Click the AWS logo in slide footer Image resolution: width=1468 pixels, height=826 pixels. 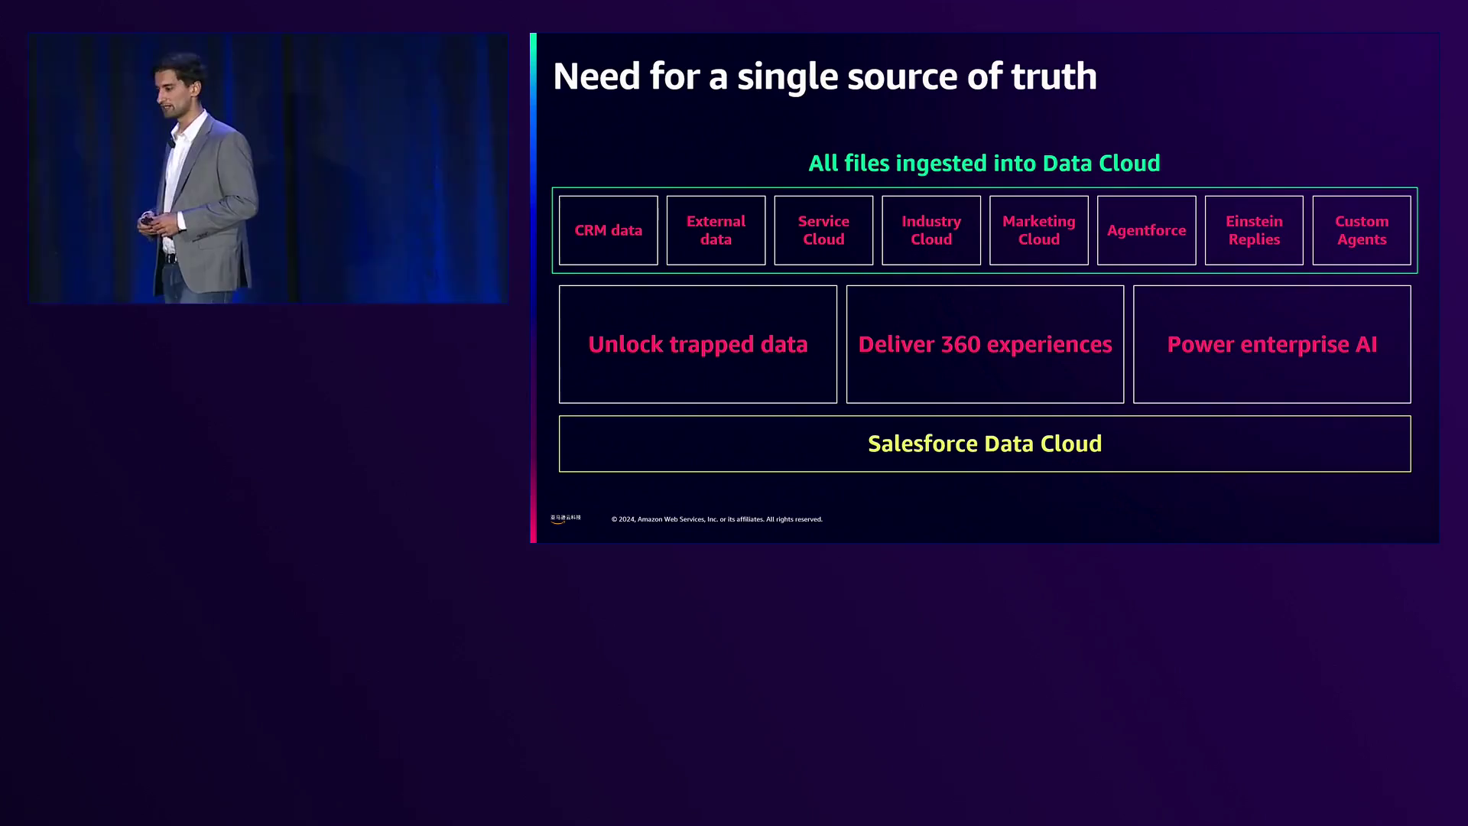566,519
